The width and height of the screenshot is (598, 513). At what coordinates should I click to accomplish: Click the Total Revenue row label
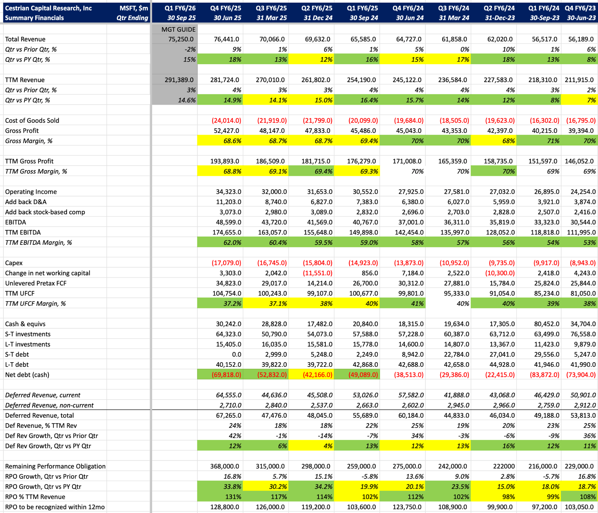25,39
